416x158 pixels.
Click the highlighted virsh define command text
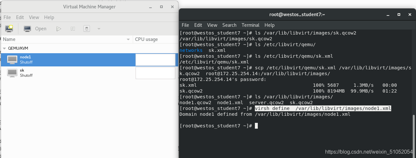[323, 108]
